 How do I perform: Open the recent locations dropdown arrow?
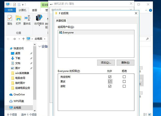coord(19,39)
